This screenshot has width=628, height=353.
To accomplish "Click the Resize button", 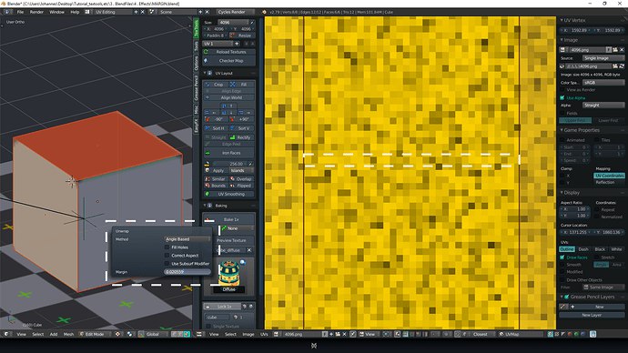I will 241,35.
